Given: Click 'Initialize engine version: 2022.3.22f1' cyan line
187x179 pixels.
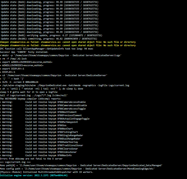Looking at the screenshot, I should click(34, 176).
